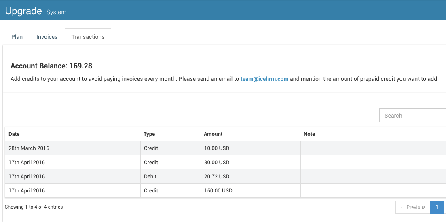Click the team@icehrm.com email link
This screenshot has height=222, width=446.
click(x=264, y=79)
